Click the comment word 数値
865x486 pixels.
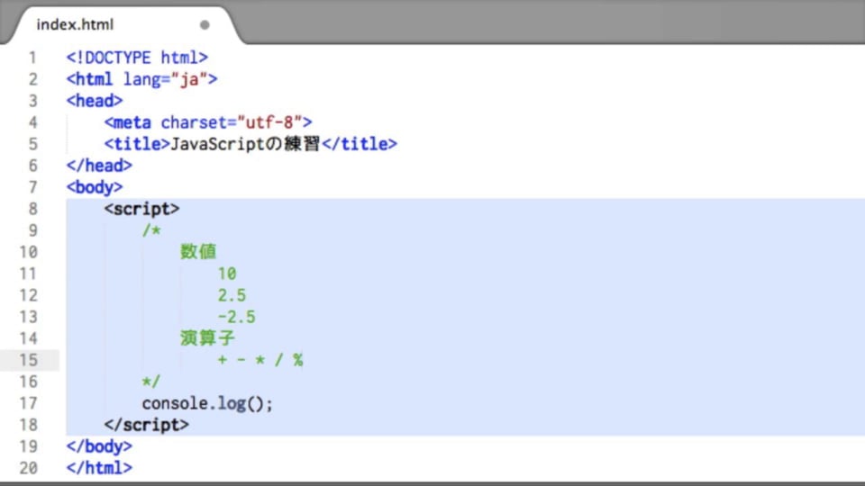198,252
